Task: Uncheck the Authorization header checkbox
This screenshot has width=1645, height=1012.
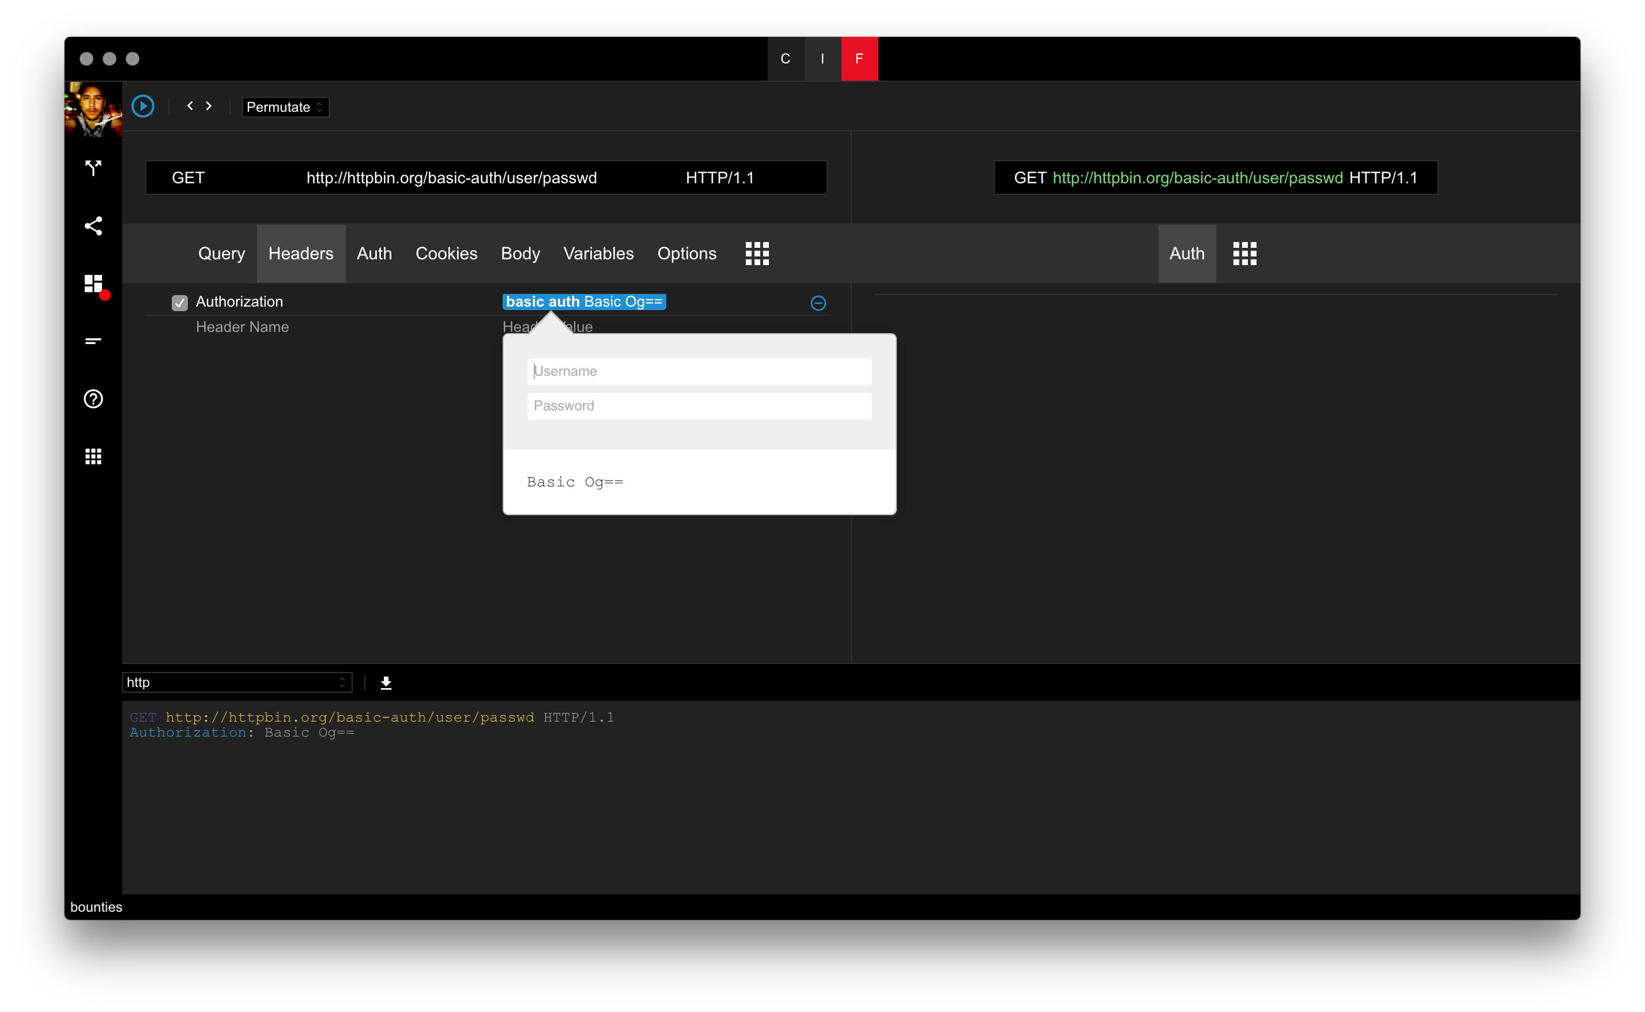Action: tap(179, 303)
